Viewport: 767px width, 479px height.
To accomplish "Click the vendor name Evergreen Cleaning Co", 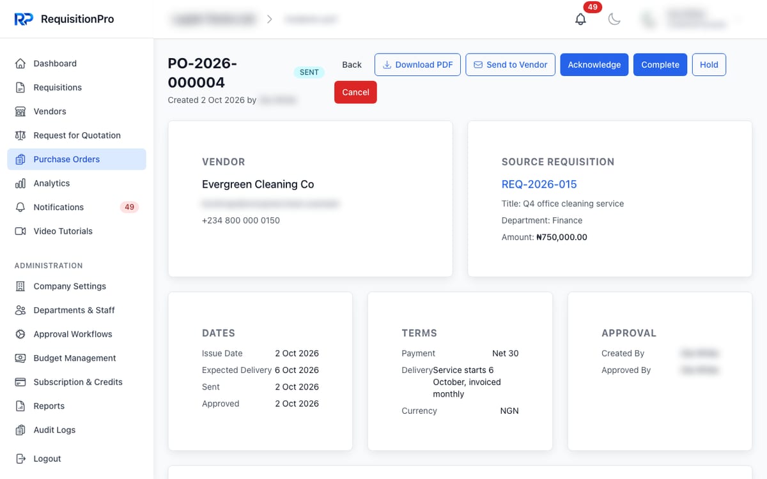I will pos(258,184).
